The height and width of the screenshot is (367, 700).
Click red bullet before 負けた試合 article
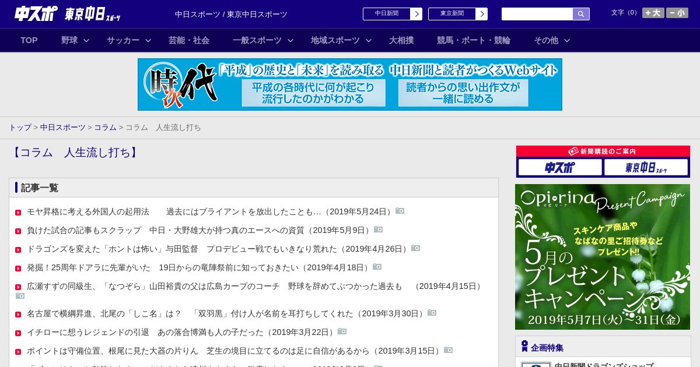18,231
